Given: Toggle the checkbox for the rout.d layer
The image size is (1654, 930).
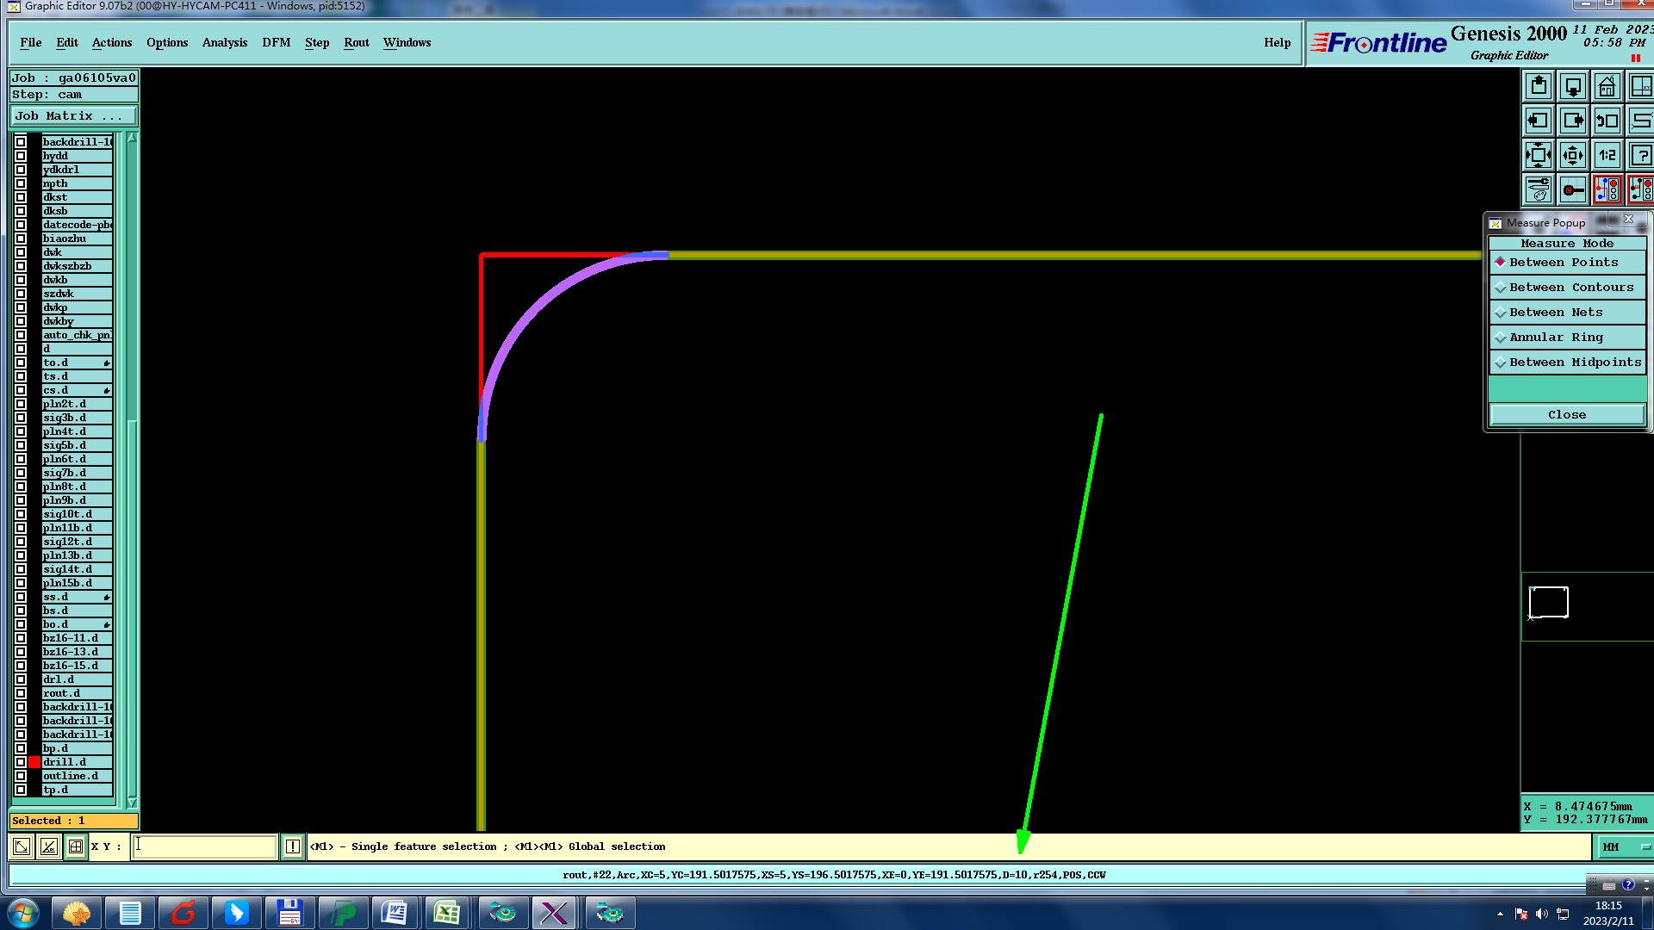Looking at the screenshot, I should point(21,693).
